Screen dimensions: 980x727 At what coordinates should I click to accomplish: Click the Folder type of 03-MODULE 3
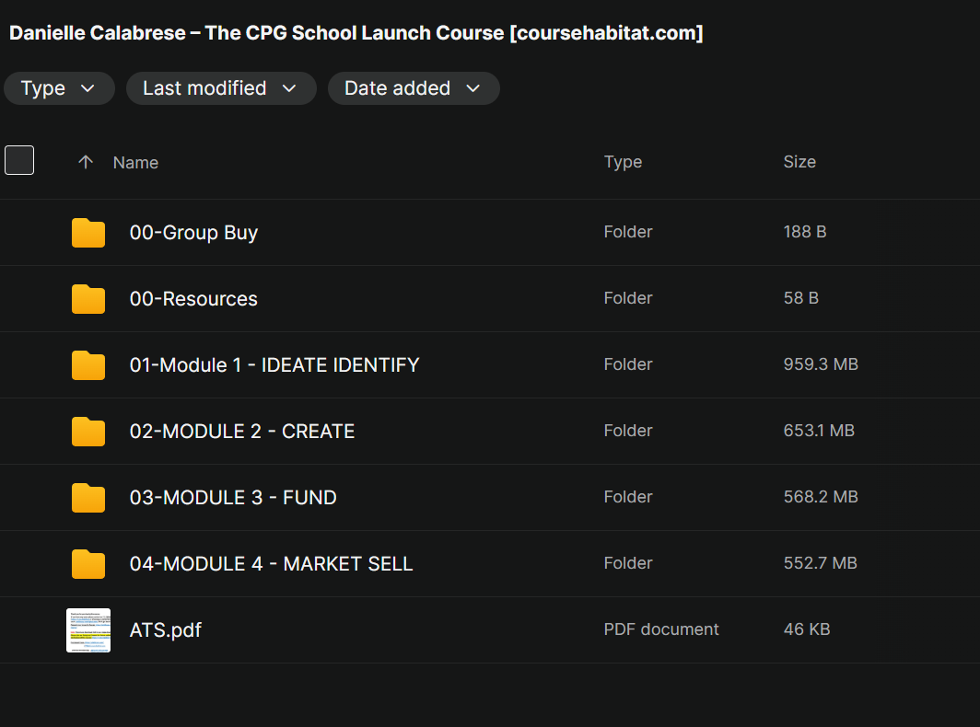pos(628,497)
